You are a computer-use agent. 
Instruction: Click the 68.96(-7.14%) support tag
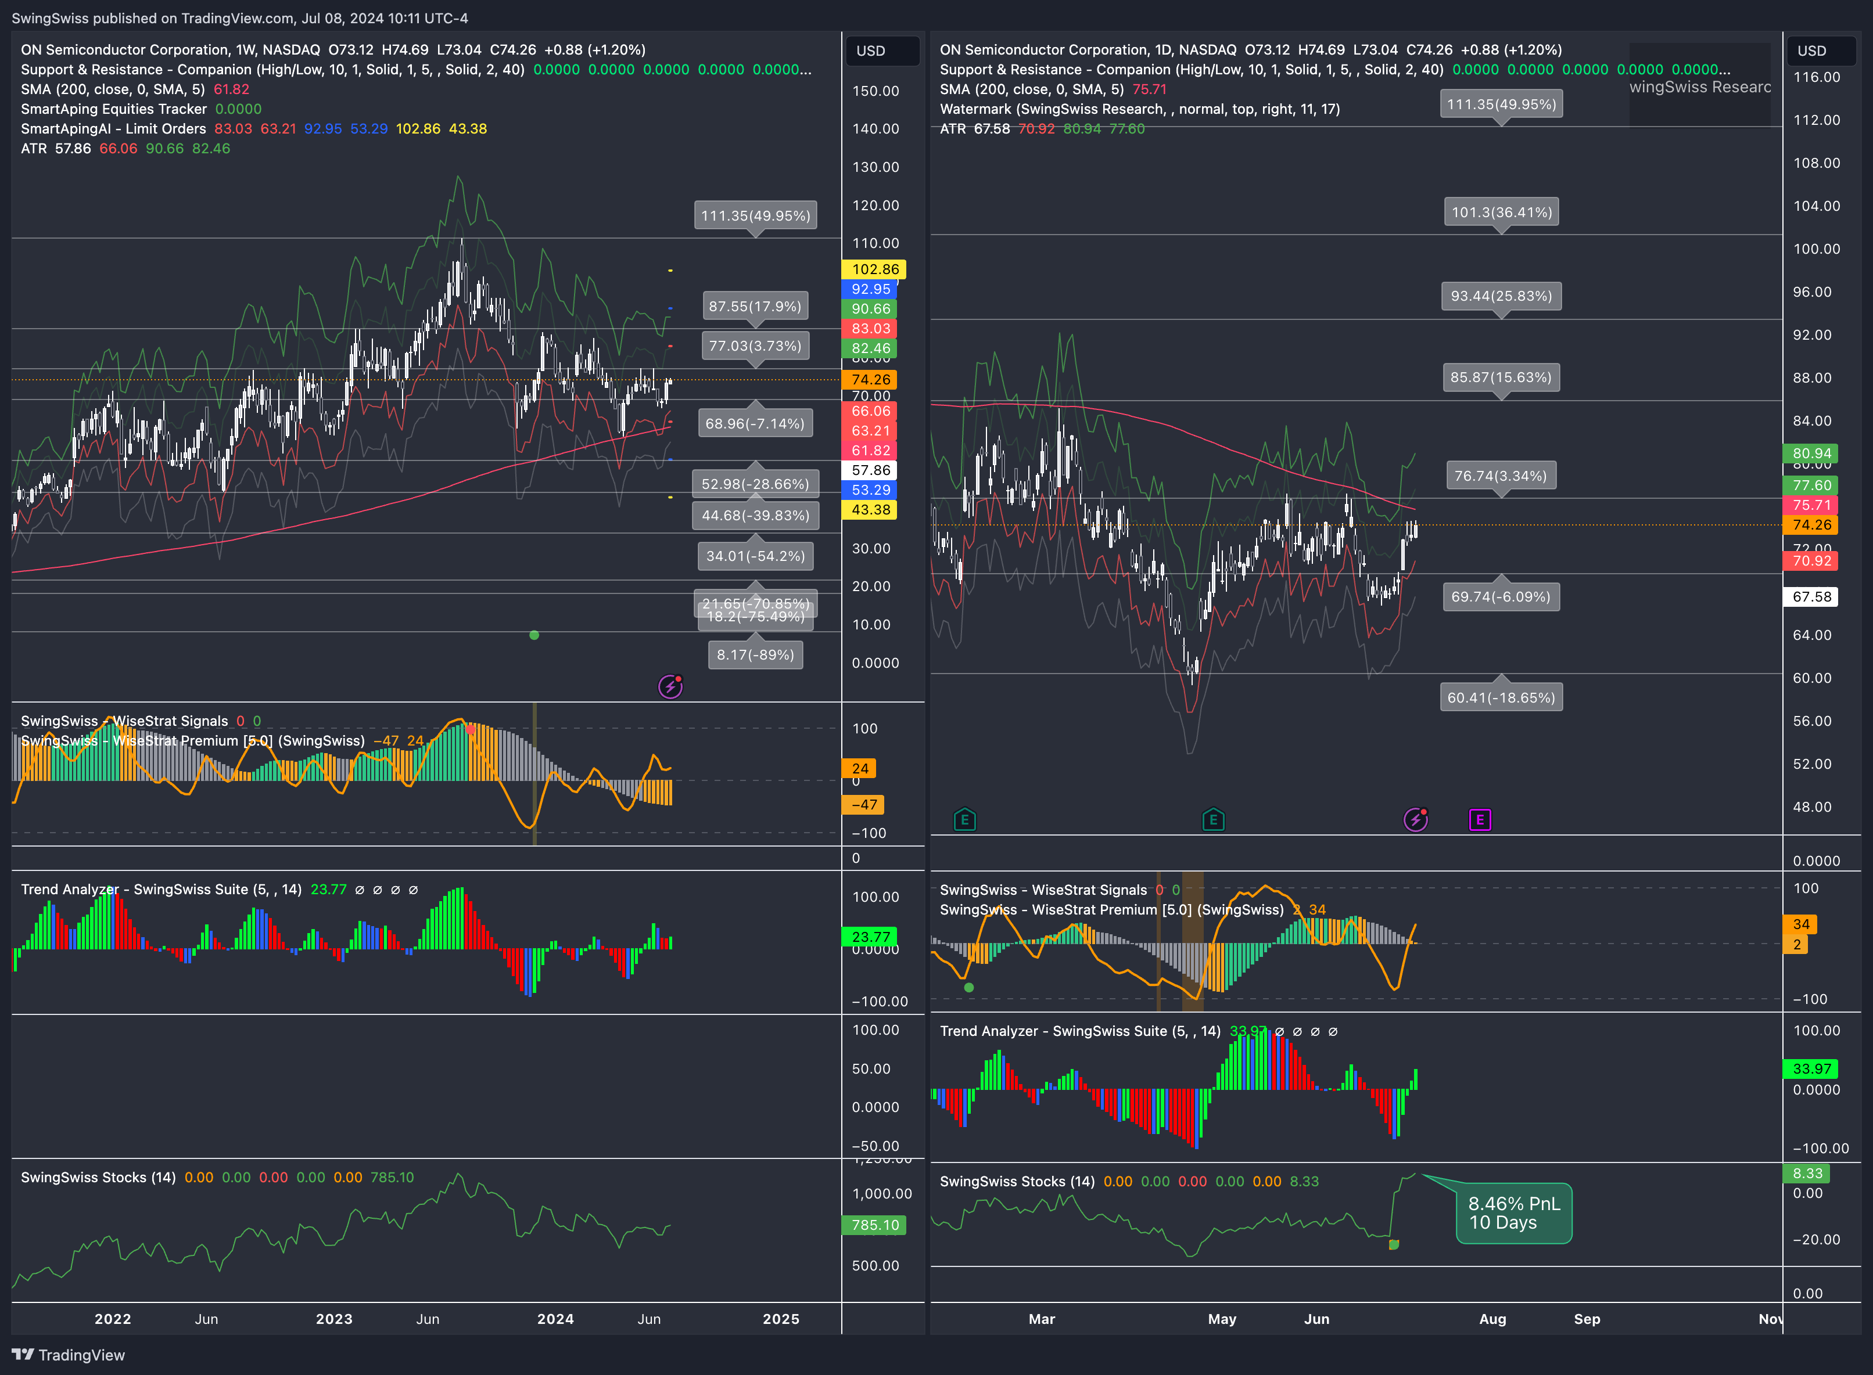[x=755, y=424]
